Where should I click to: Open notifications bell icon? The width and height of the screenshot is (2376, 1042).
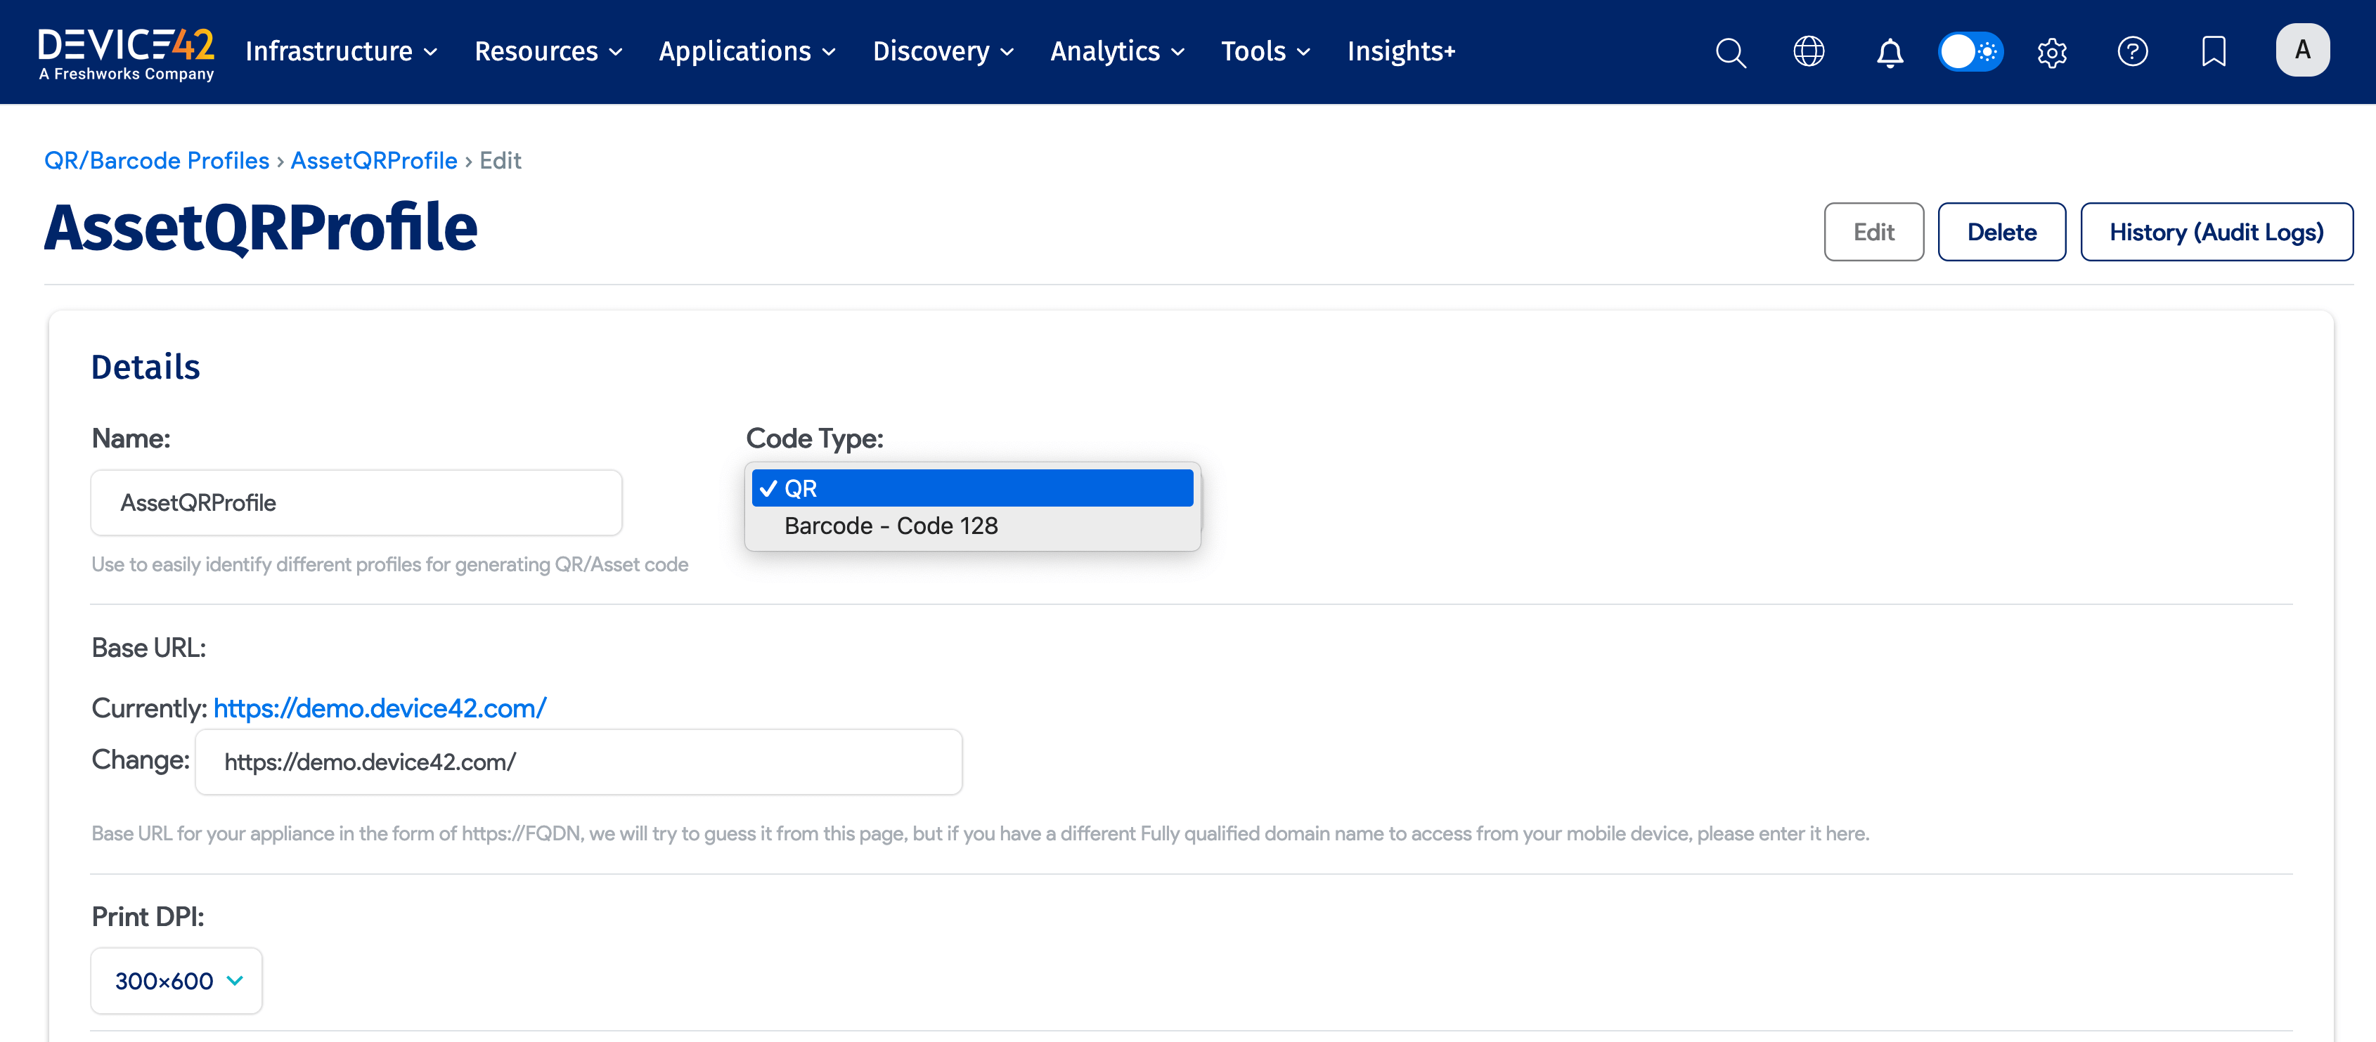[x=1890, y=51]
